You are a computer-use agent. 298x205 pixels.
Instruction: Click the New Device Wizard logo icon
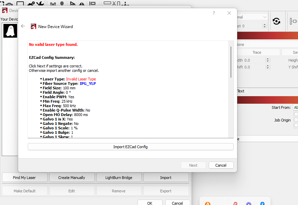[x=34, y=26]
